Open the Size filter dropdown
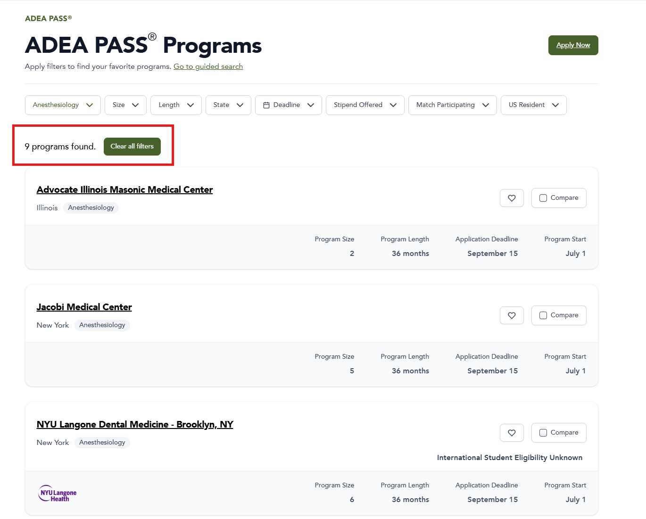This screenshot has height=519, width=646. coord(125,105)
